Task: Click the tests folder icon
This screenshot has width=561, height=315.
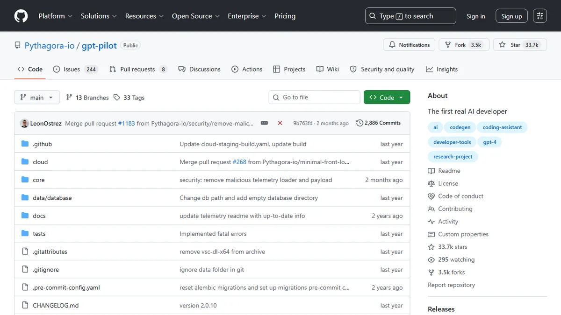Action: pos(25,233)
